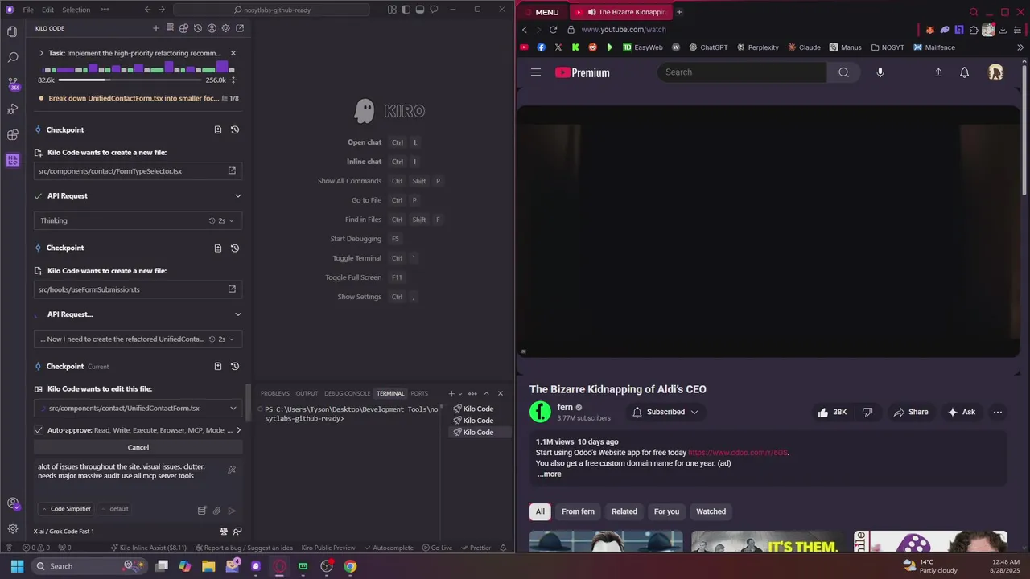
Task: Click the YouTube voice search microphone
Action: click(x=880, y=72)
